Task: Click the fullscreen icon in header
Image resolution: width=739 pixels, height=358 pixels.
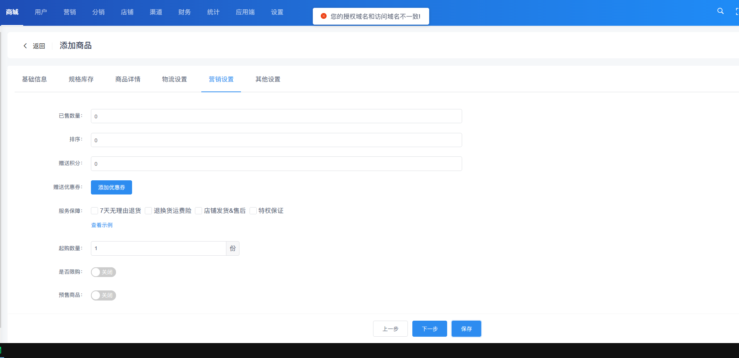Action: (x=737, y=12)
